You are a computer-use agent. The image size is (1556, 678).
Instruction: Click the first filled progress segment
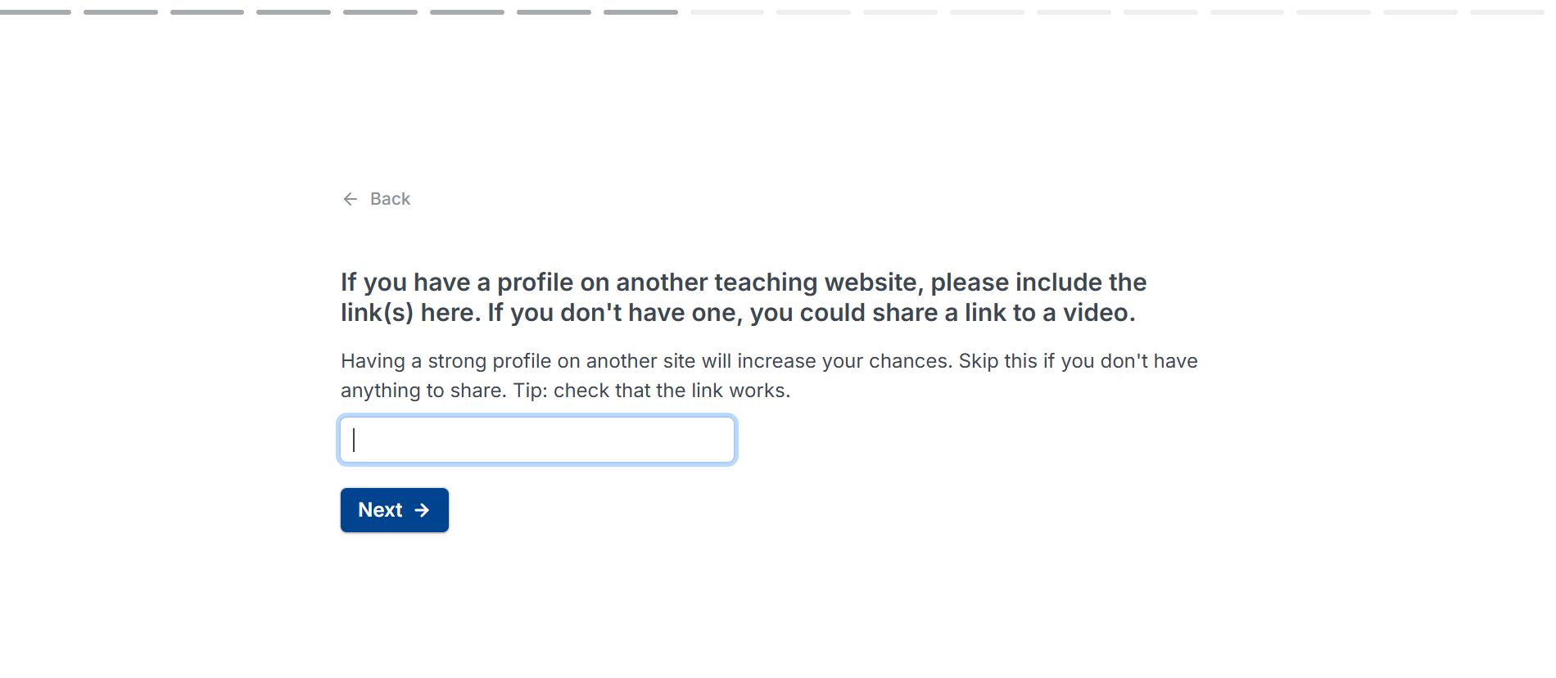coord(37,11)
